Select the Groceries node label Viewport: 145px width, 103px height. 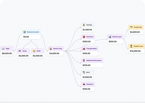[90, 37]
